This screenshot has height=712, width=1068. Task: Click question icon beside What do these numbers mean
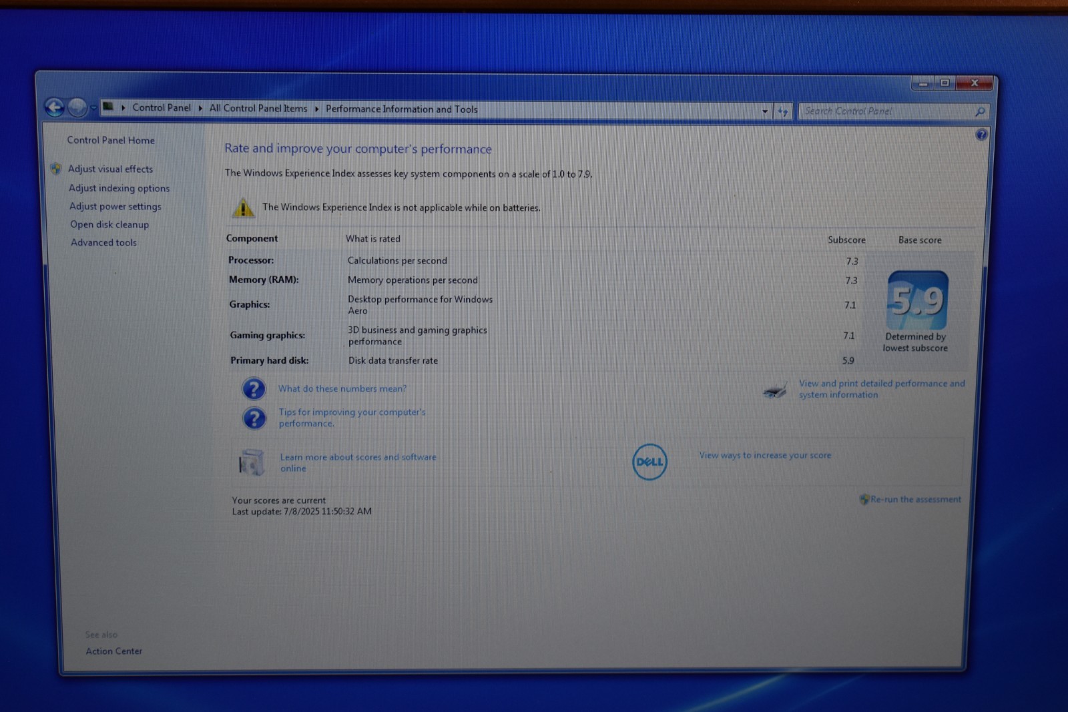254,388
